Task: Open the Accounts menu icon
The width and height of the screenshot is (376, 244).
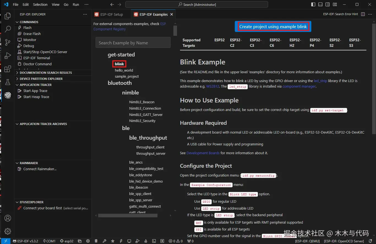Action: coord(8,218)
